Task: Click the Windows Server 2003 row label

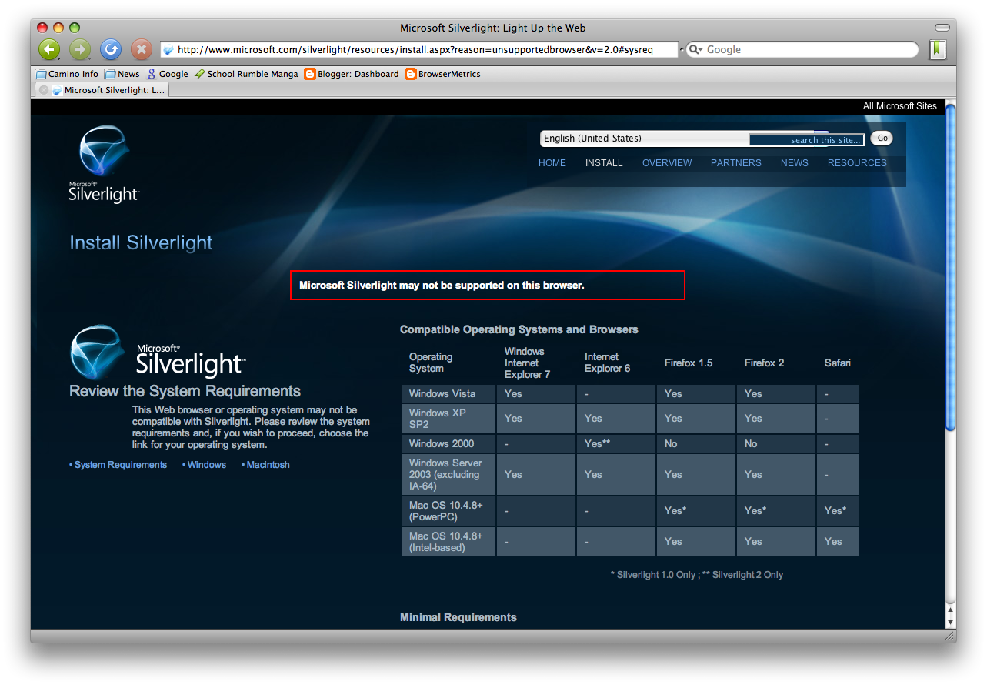Action: tap(446, 475)
